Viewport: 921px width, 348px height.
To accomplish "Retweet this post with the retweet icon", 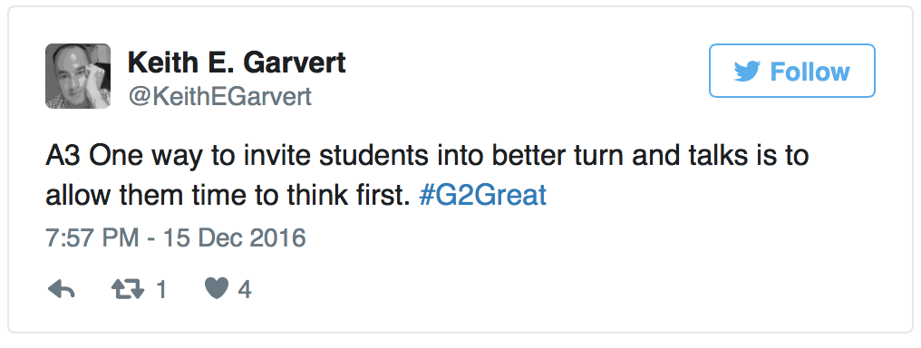I will (x=128, y=289).
